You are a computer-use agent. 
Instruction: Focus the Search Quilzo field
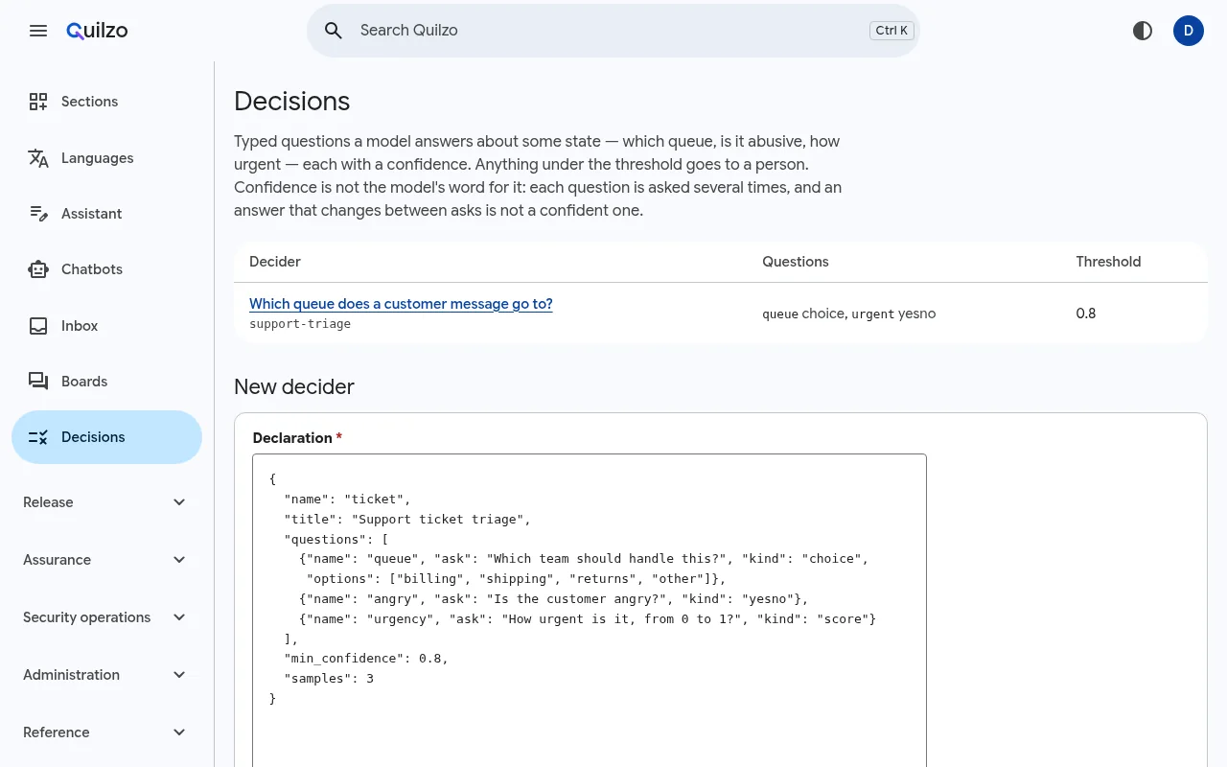point(613,31)
